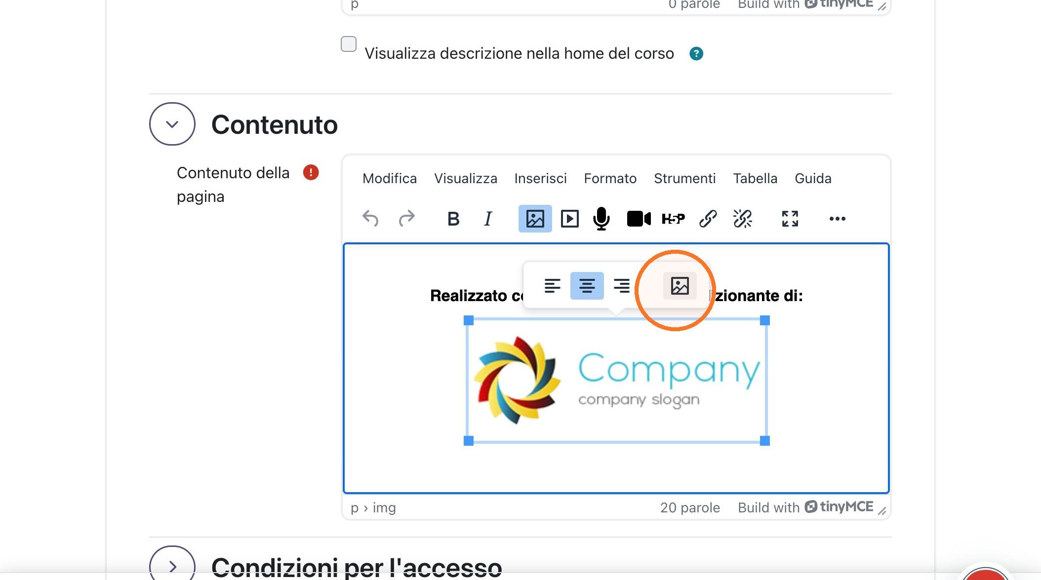1041x580 pixels.
Task: Open the multimedia insert icon
Action: 569,218
